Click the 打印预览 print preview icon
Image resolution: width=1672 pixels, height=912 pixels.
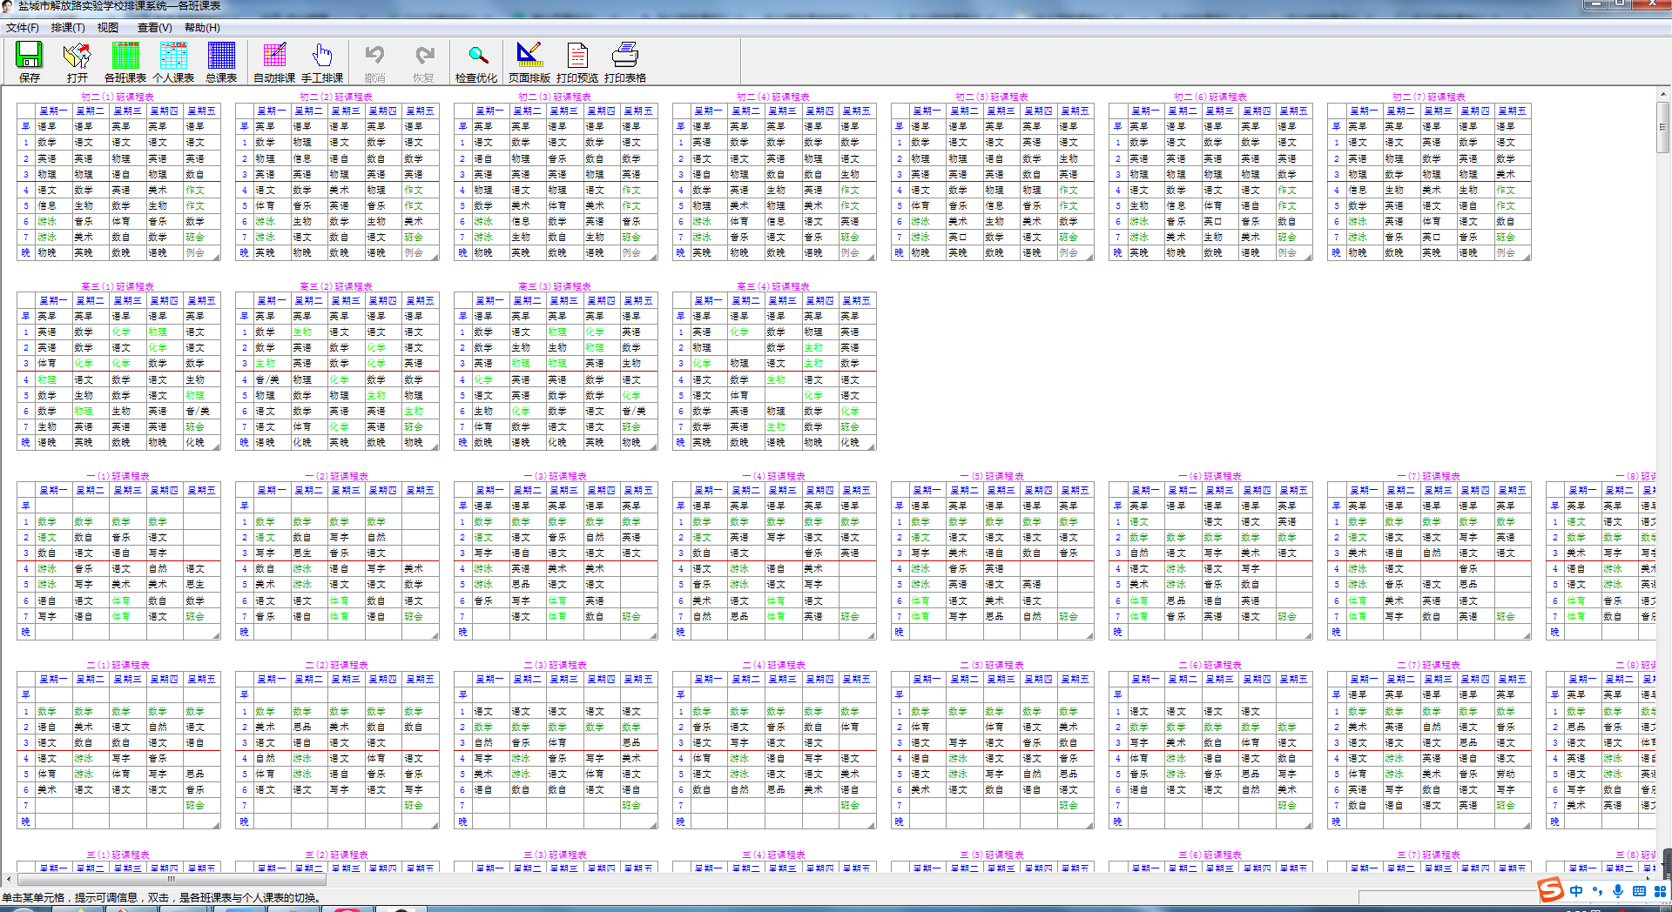click(x=577, y=56)
